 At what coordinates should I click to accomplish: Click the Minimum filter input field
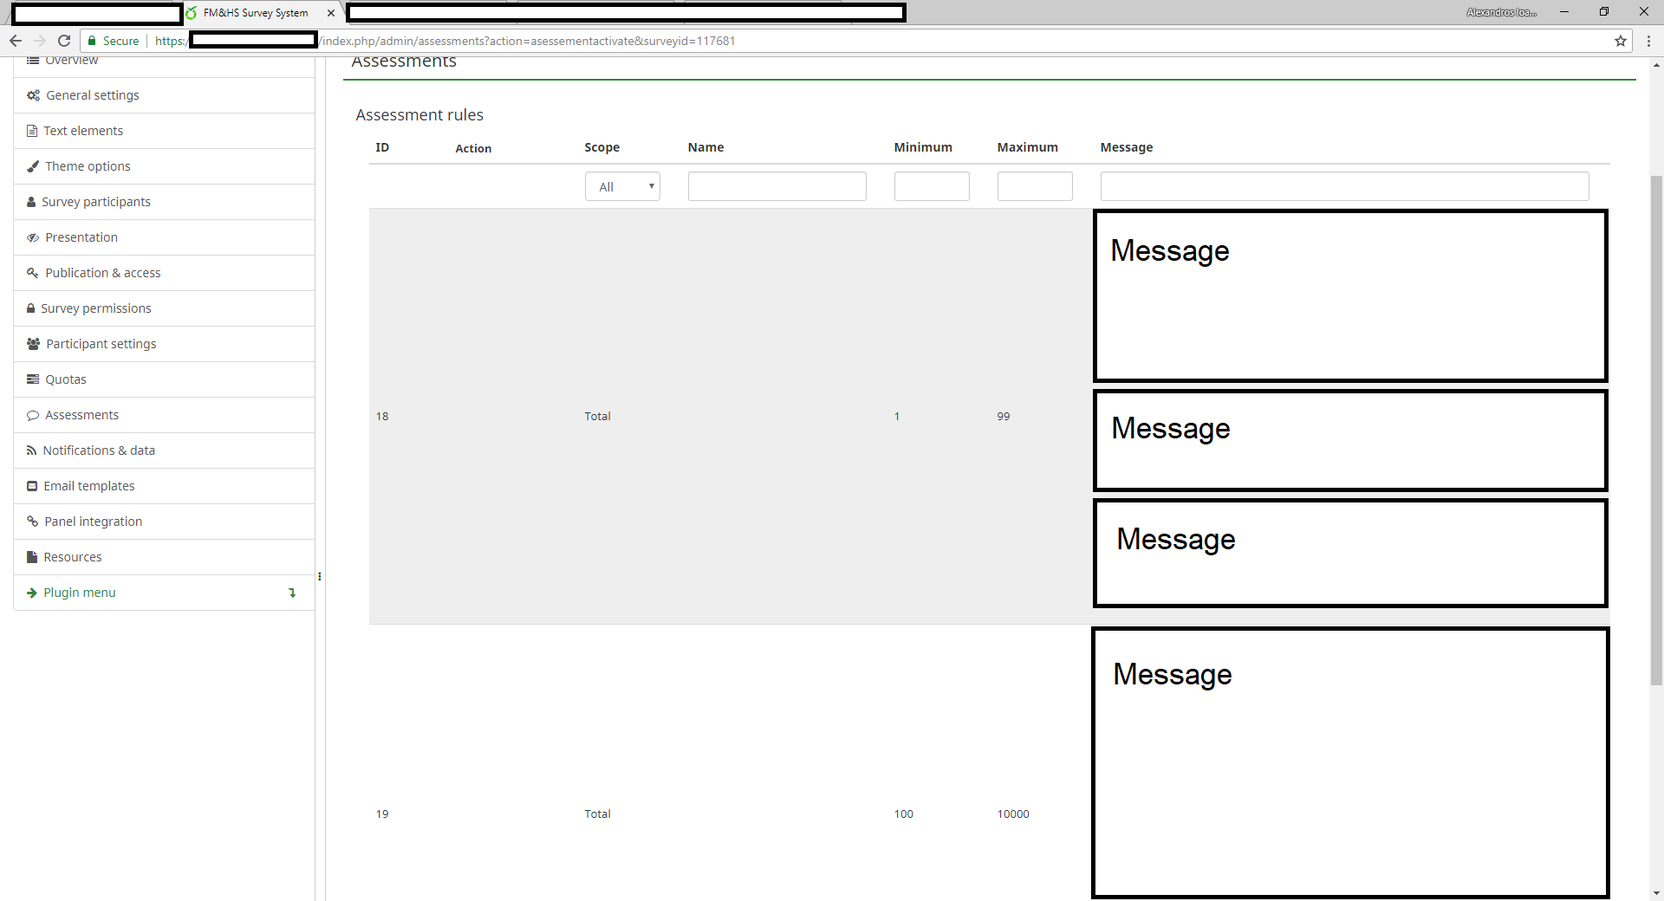(x=931, y=186)
